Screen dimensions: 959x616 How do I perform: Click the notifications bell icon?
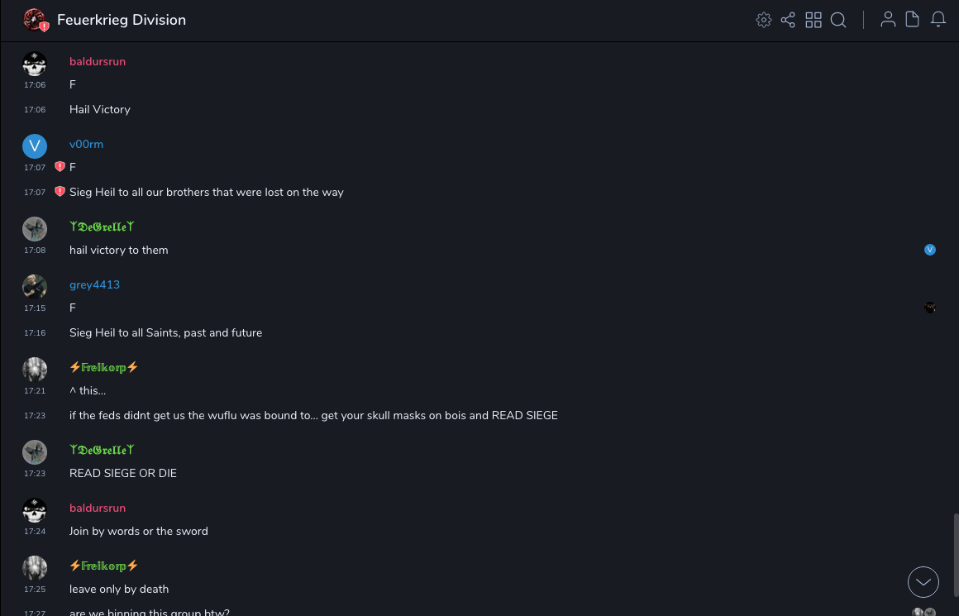point(938,20)
